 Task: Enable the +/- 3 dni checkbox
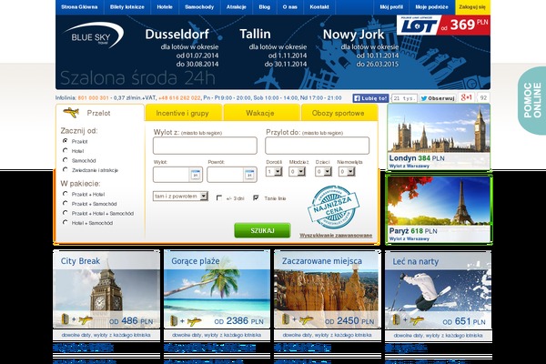tap(219, 197)
